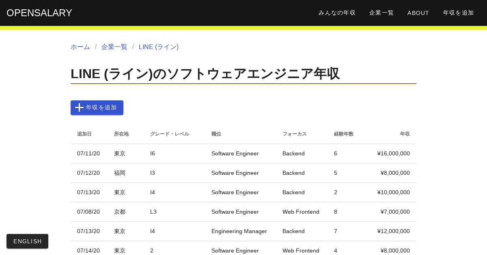Viewport: 487px width, 255px height.
Task: Click Web Frontend in the 07/08/20 row
Action: point(301,212)
